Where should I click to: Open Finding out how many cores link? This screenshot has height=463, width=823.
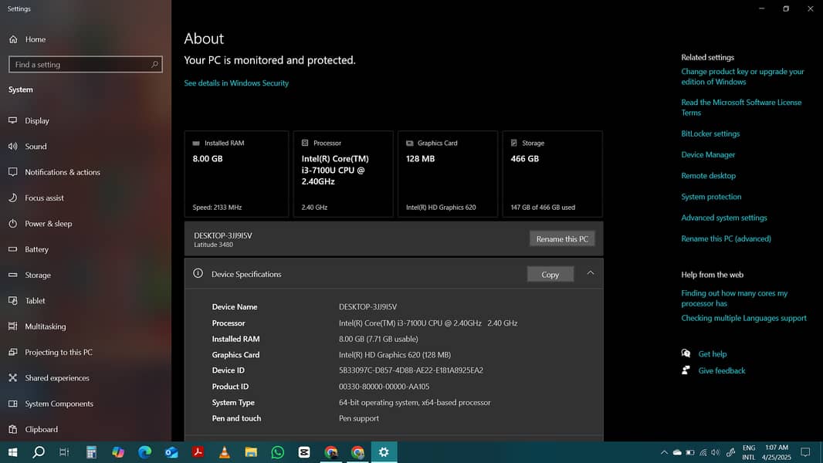tap(734, 299)
